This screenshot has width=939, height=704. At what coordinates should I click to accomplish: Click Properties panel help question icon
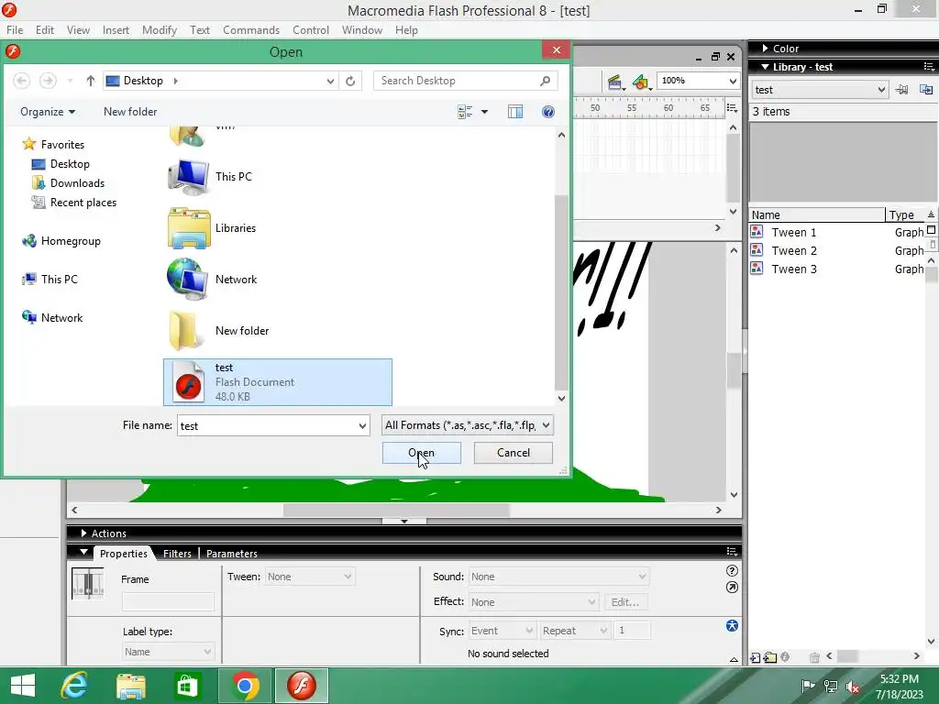[x=732, y=570]
